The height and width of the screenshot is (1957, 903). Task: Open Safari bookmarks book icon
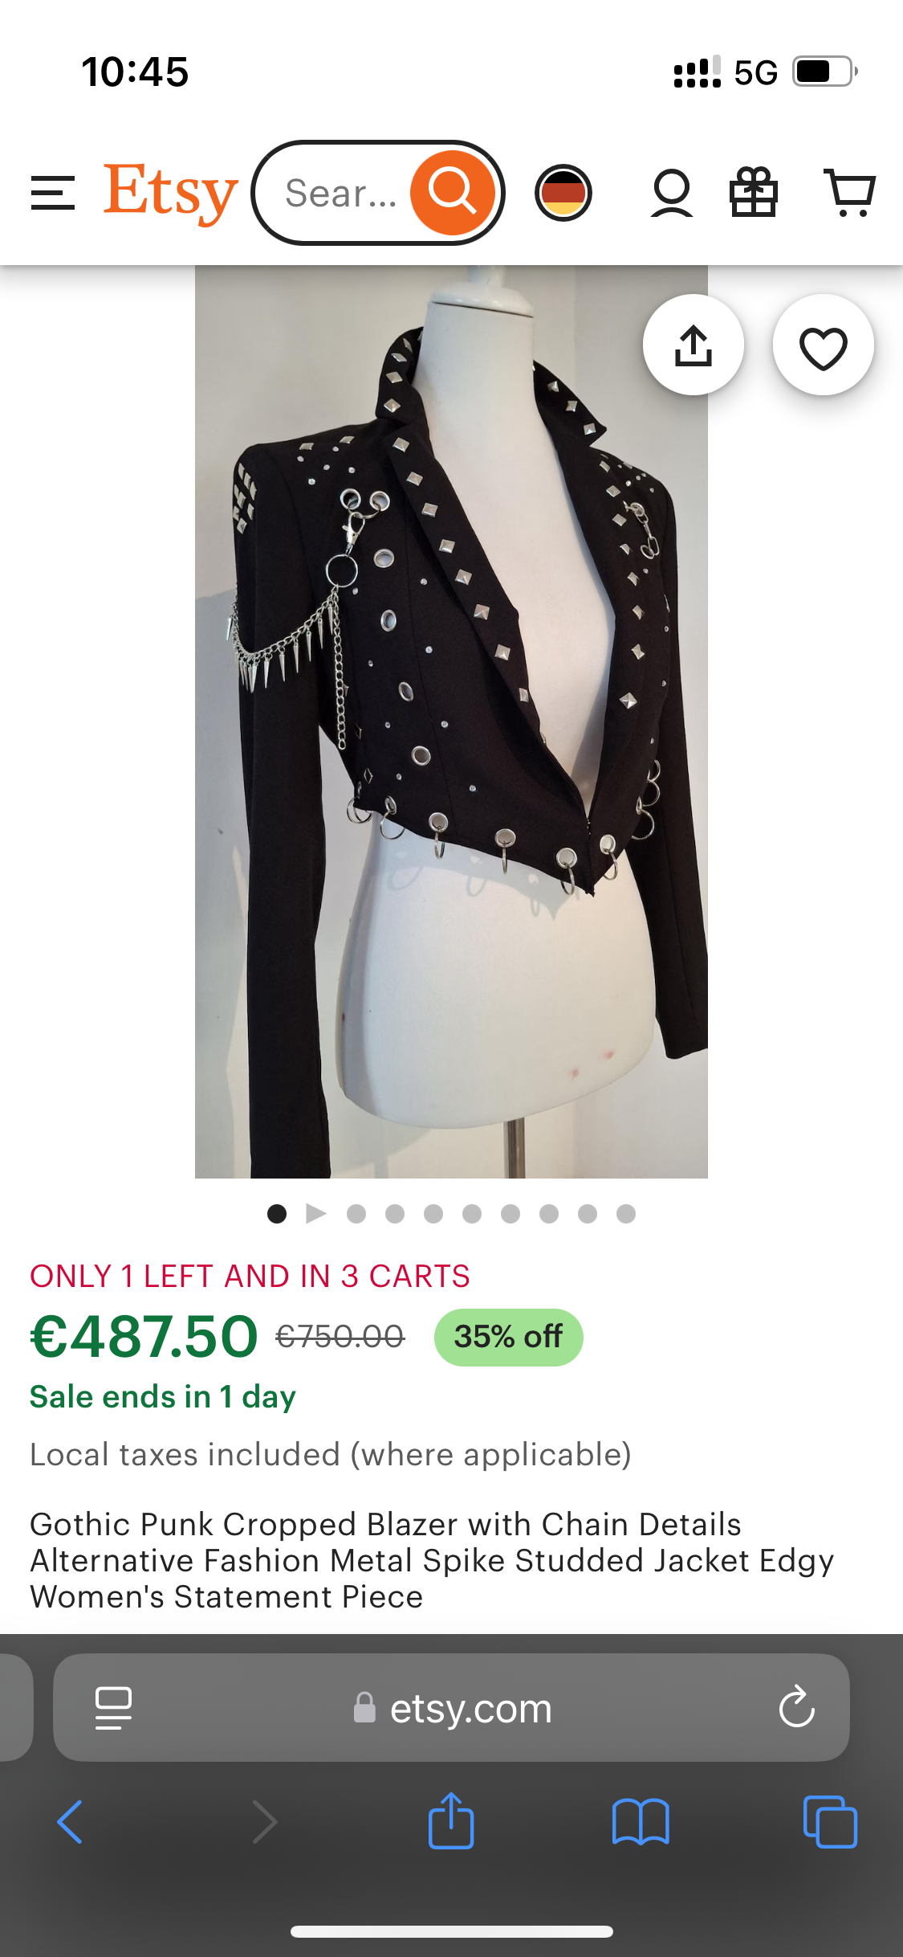[641, 1822]
